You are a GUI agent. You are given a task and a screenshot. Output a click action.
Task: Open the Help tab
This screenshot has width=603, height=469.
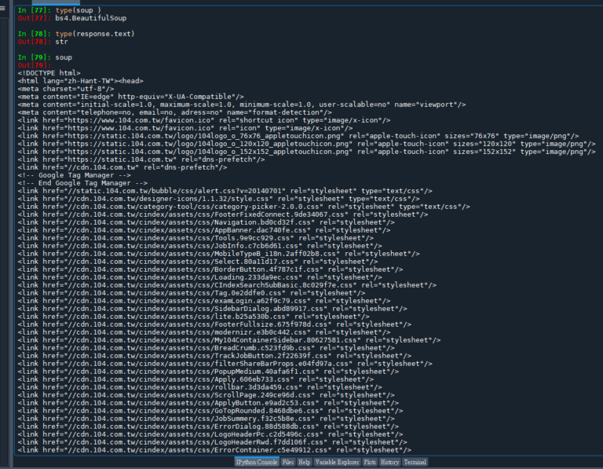(x=305, y=463)
